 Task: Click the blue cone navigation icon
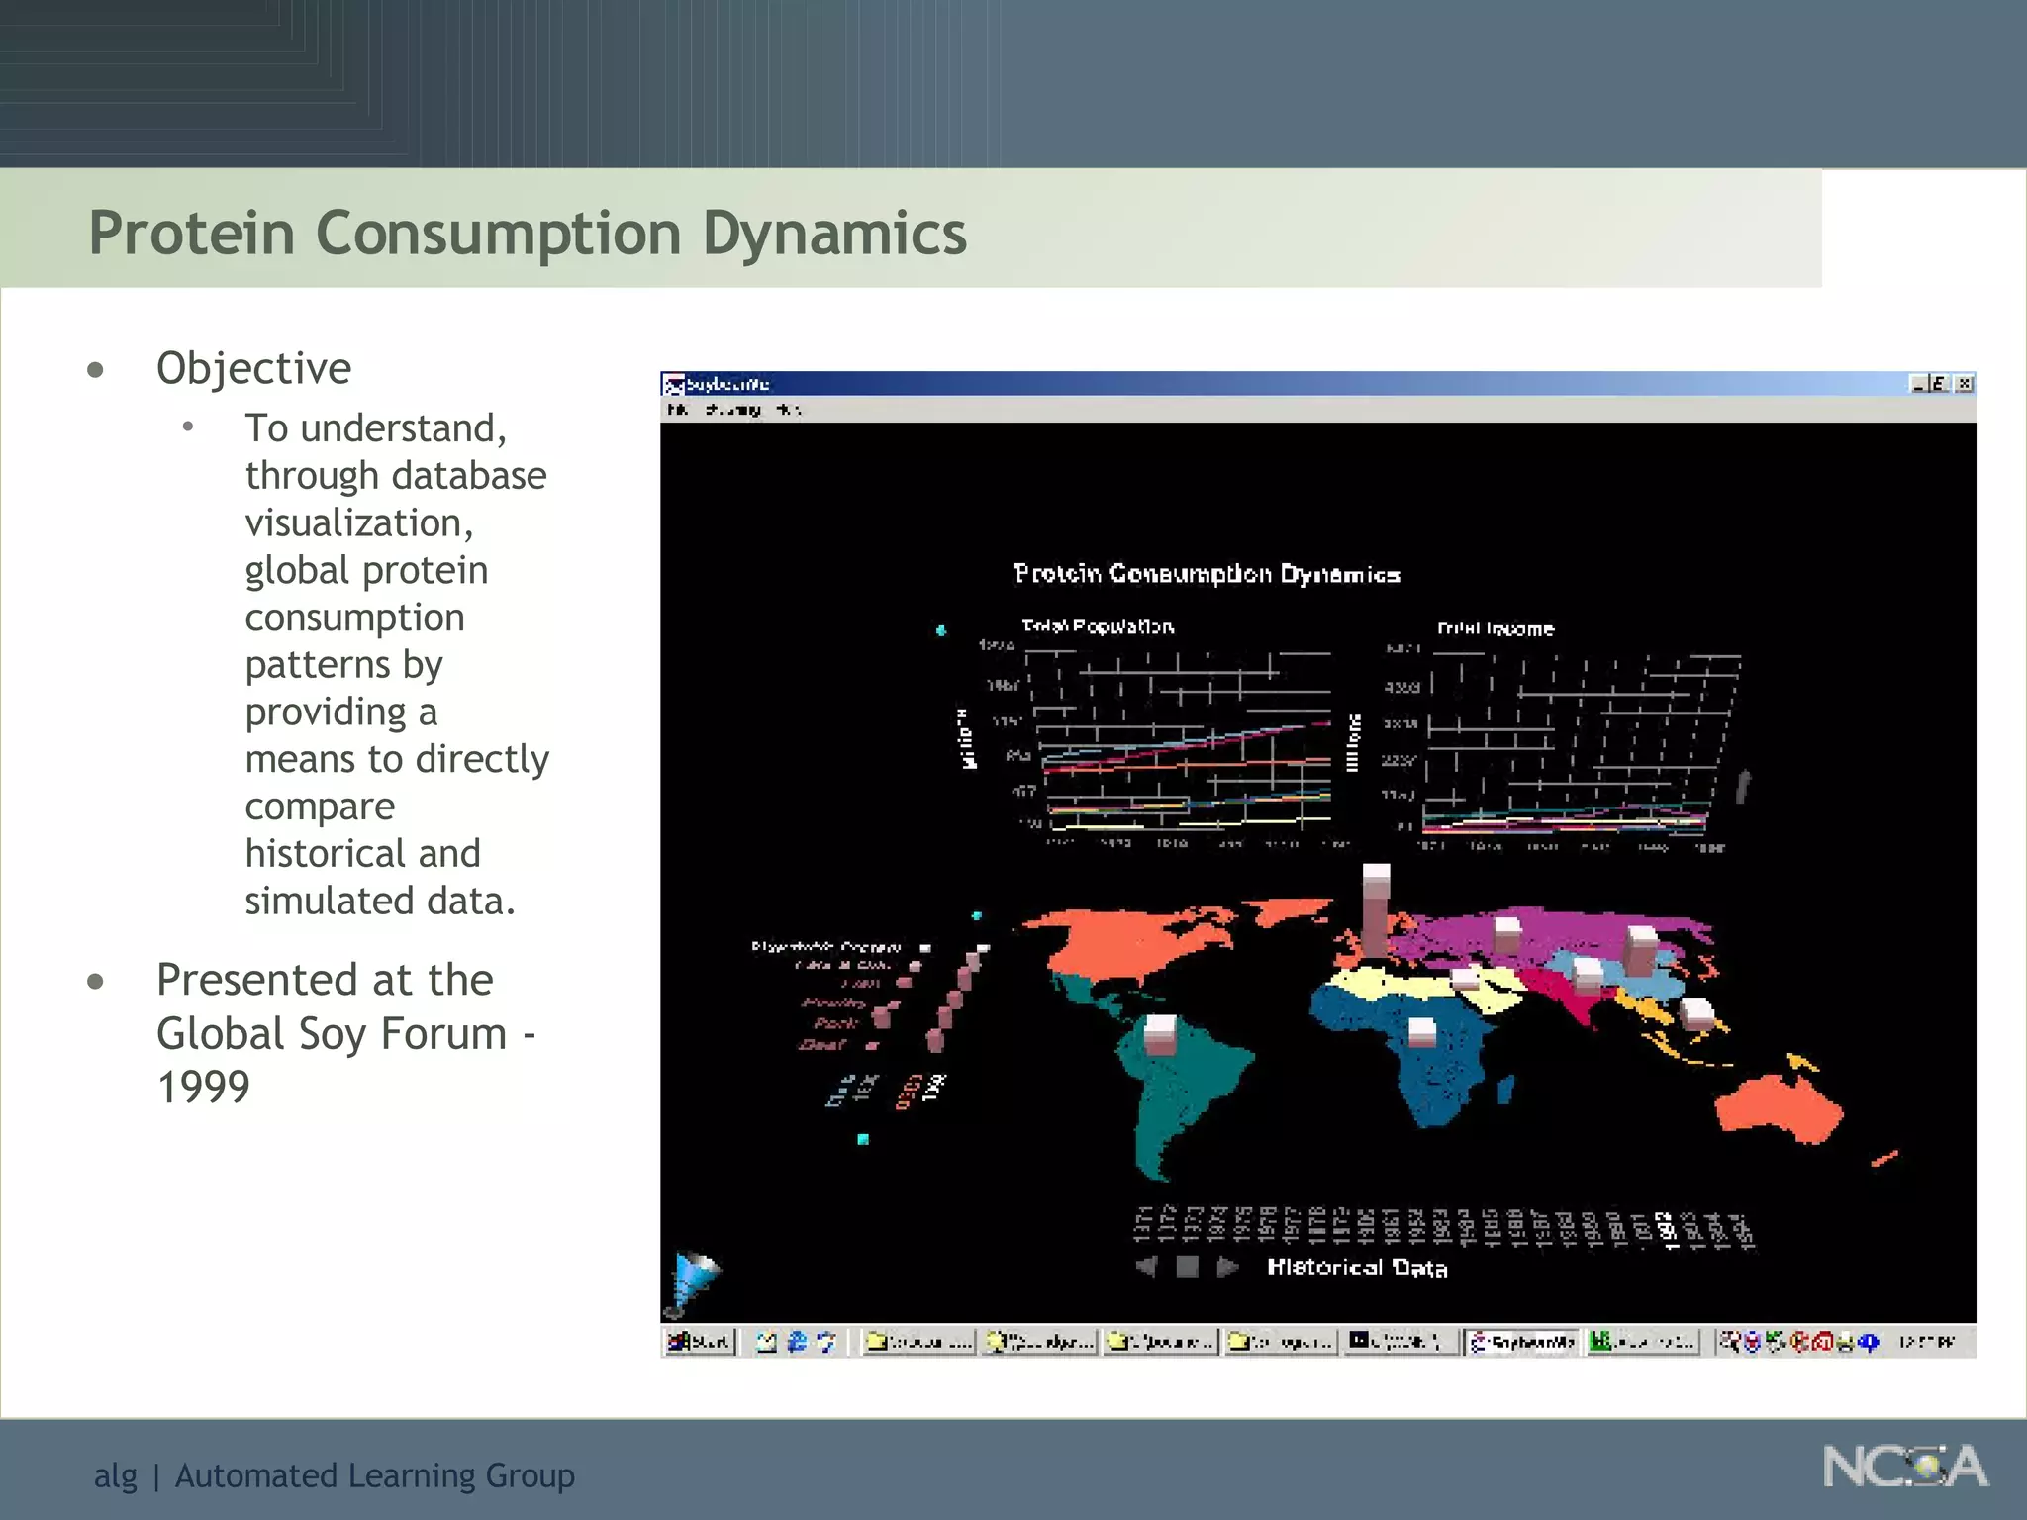695,1277
